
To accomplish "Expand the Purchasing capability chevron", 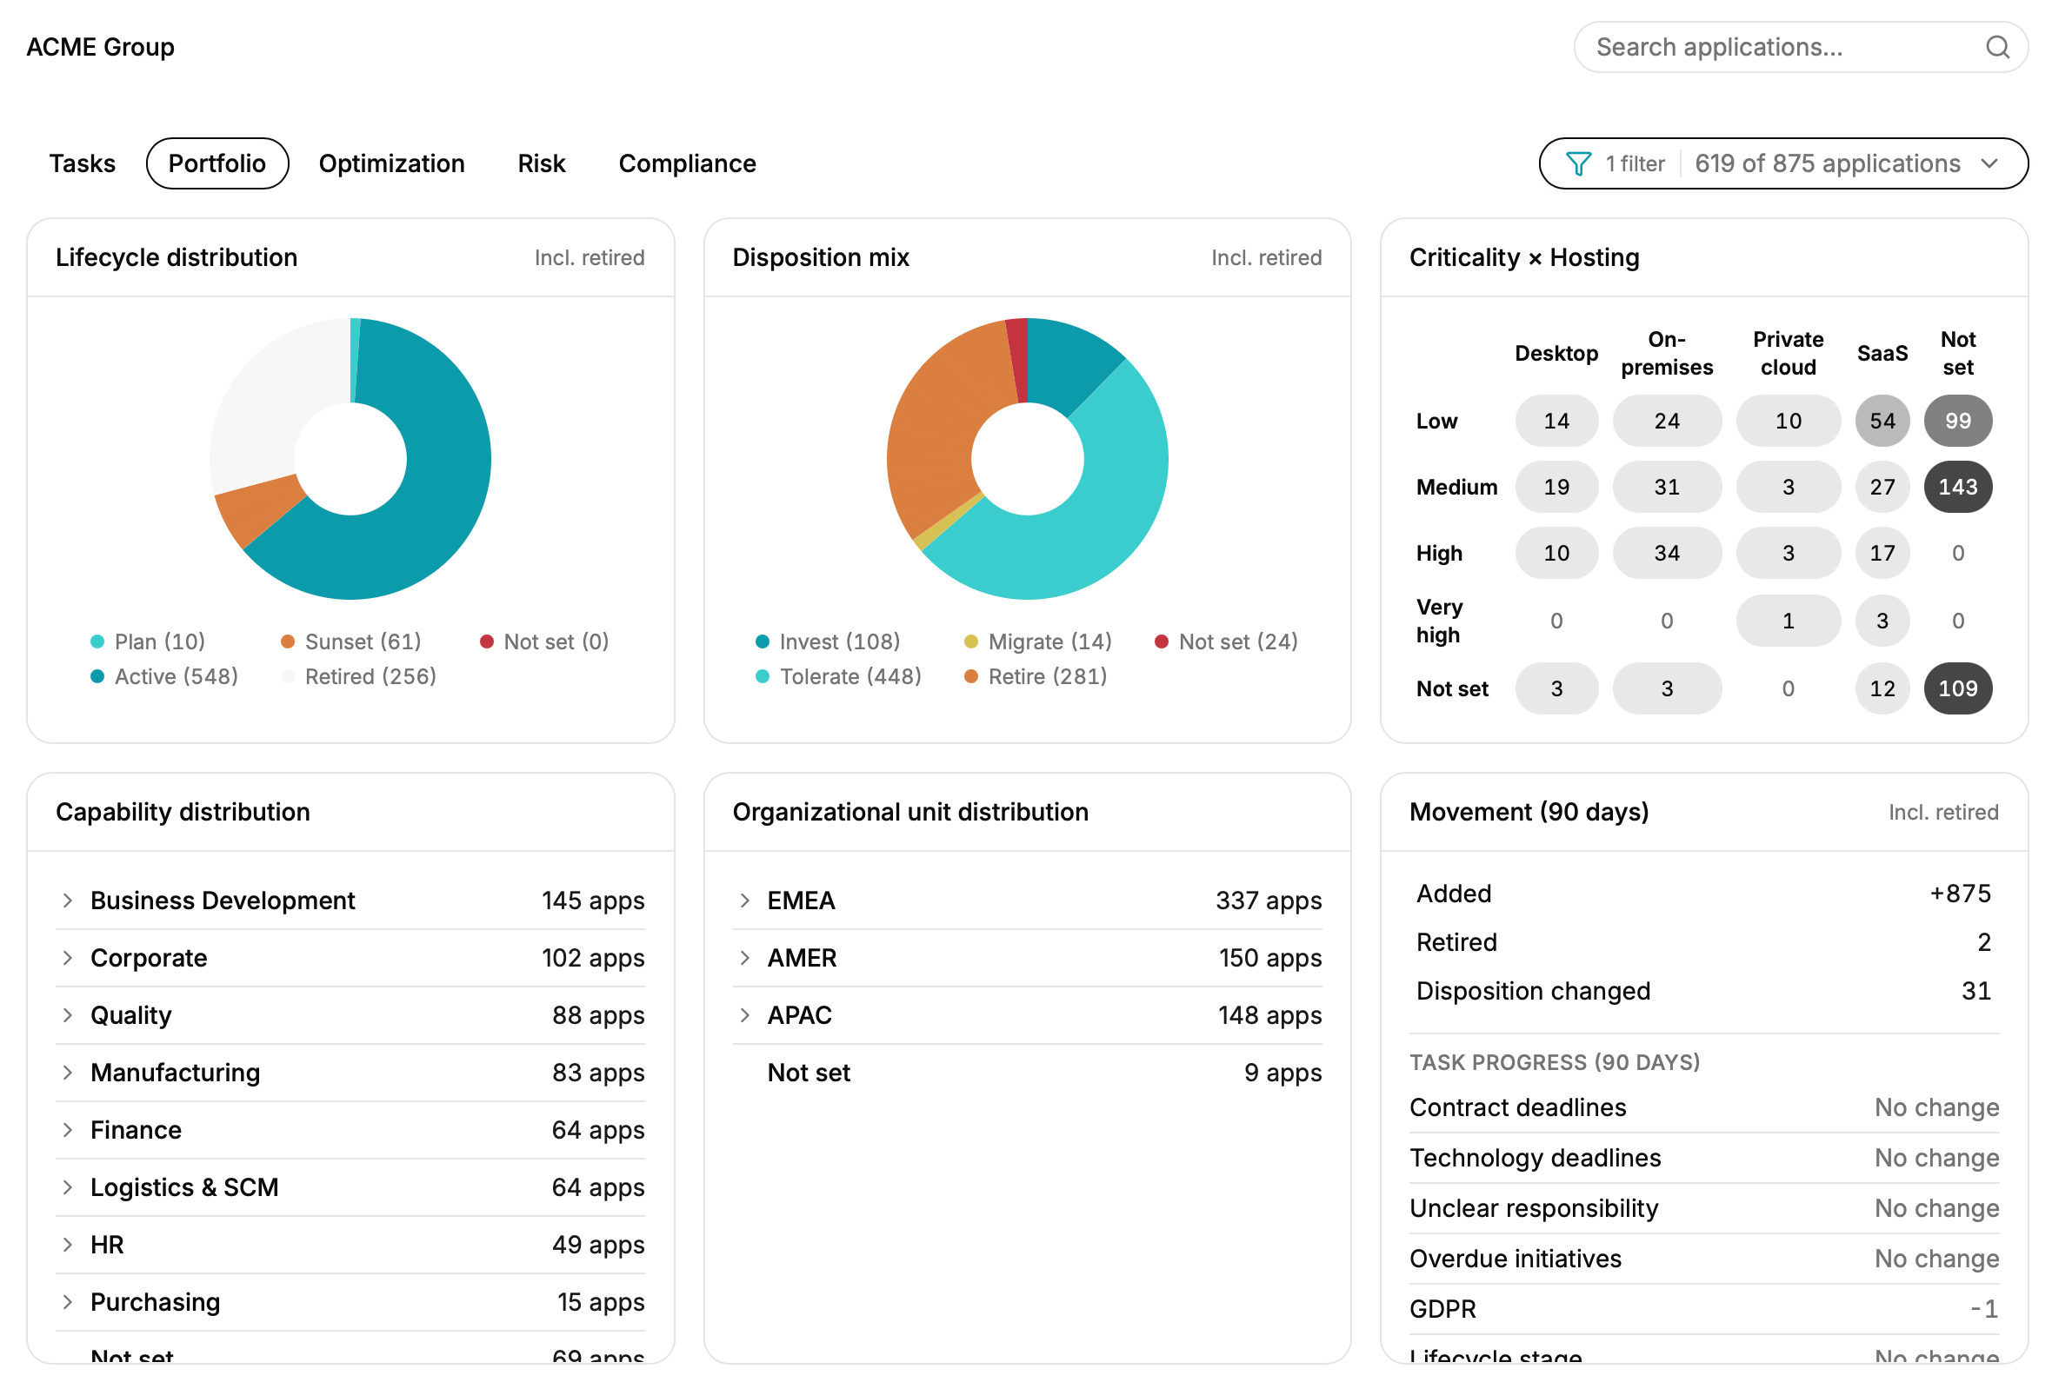I will pos(68,1301).
